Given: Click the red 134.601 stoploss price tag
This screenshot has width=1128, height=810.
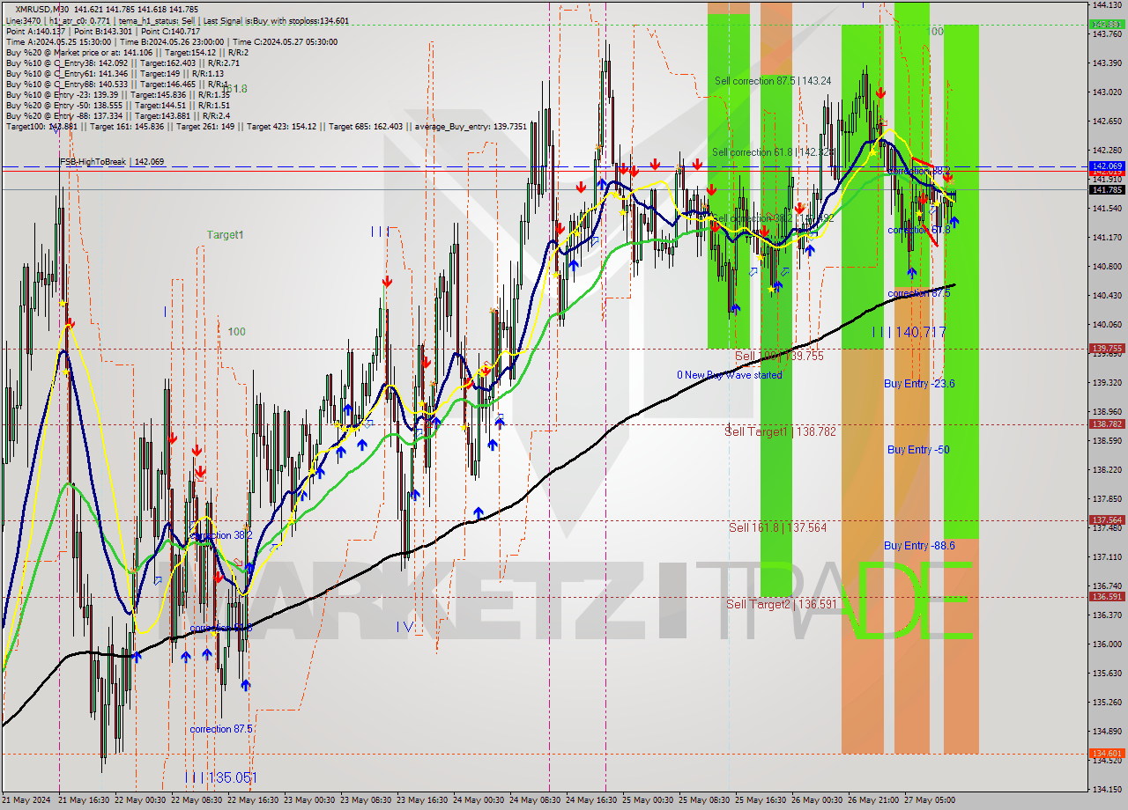Looking at the screenshot, I should pos(1107,754).
